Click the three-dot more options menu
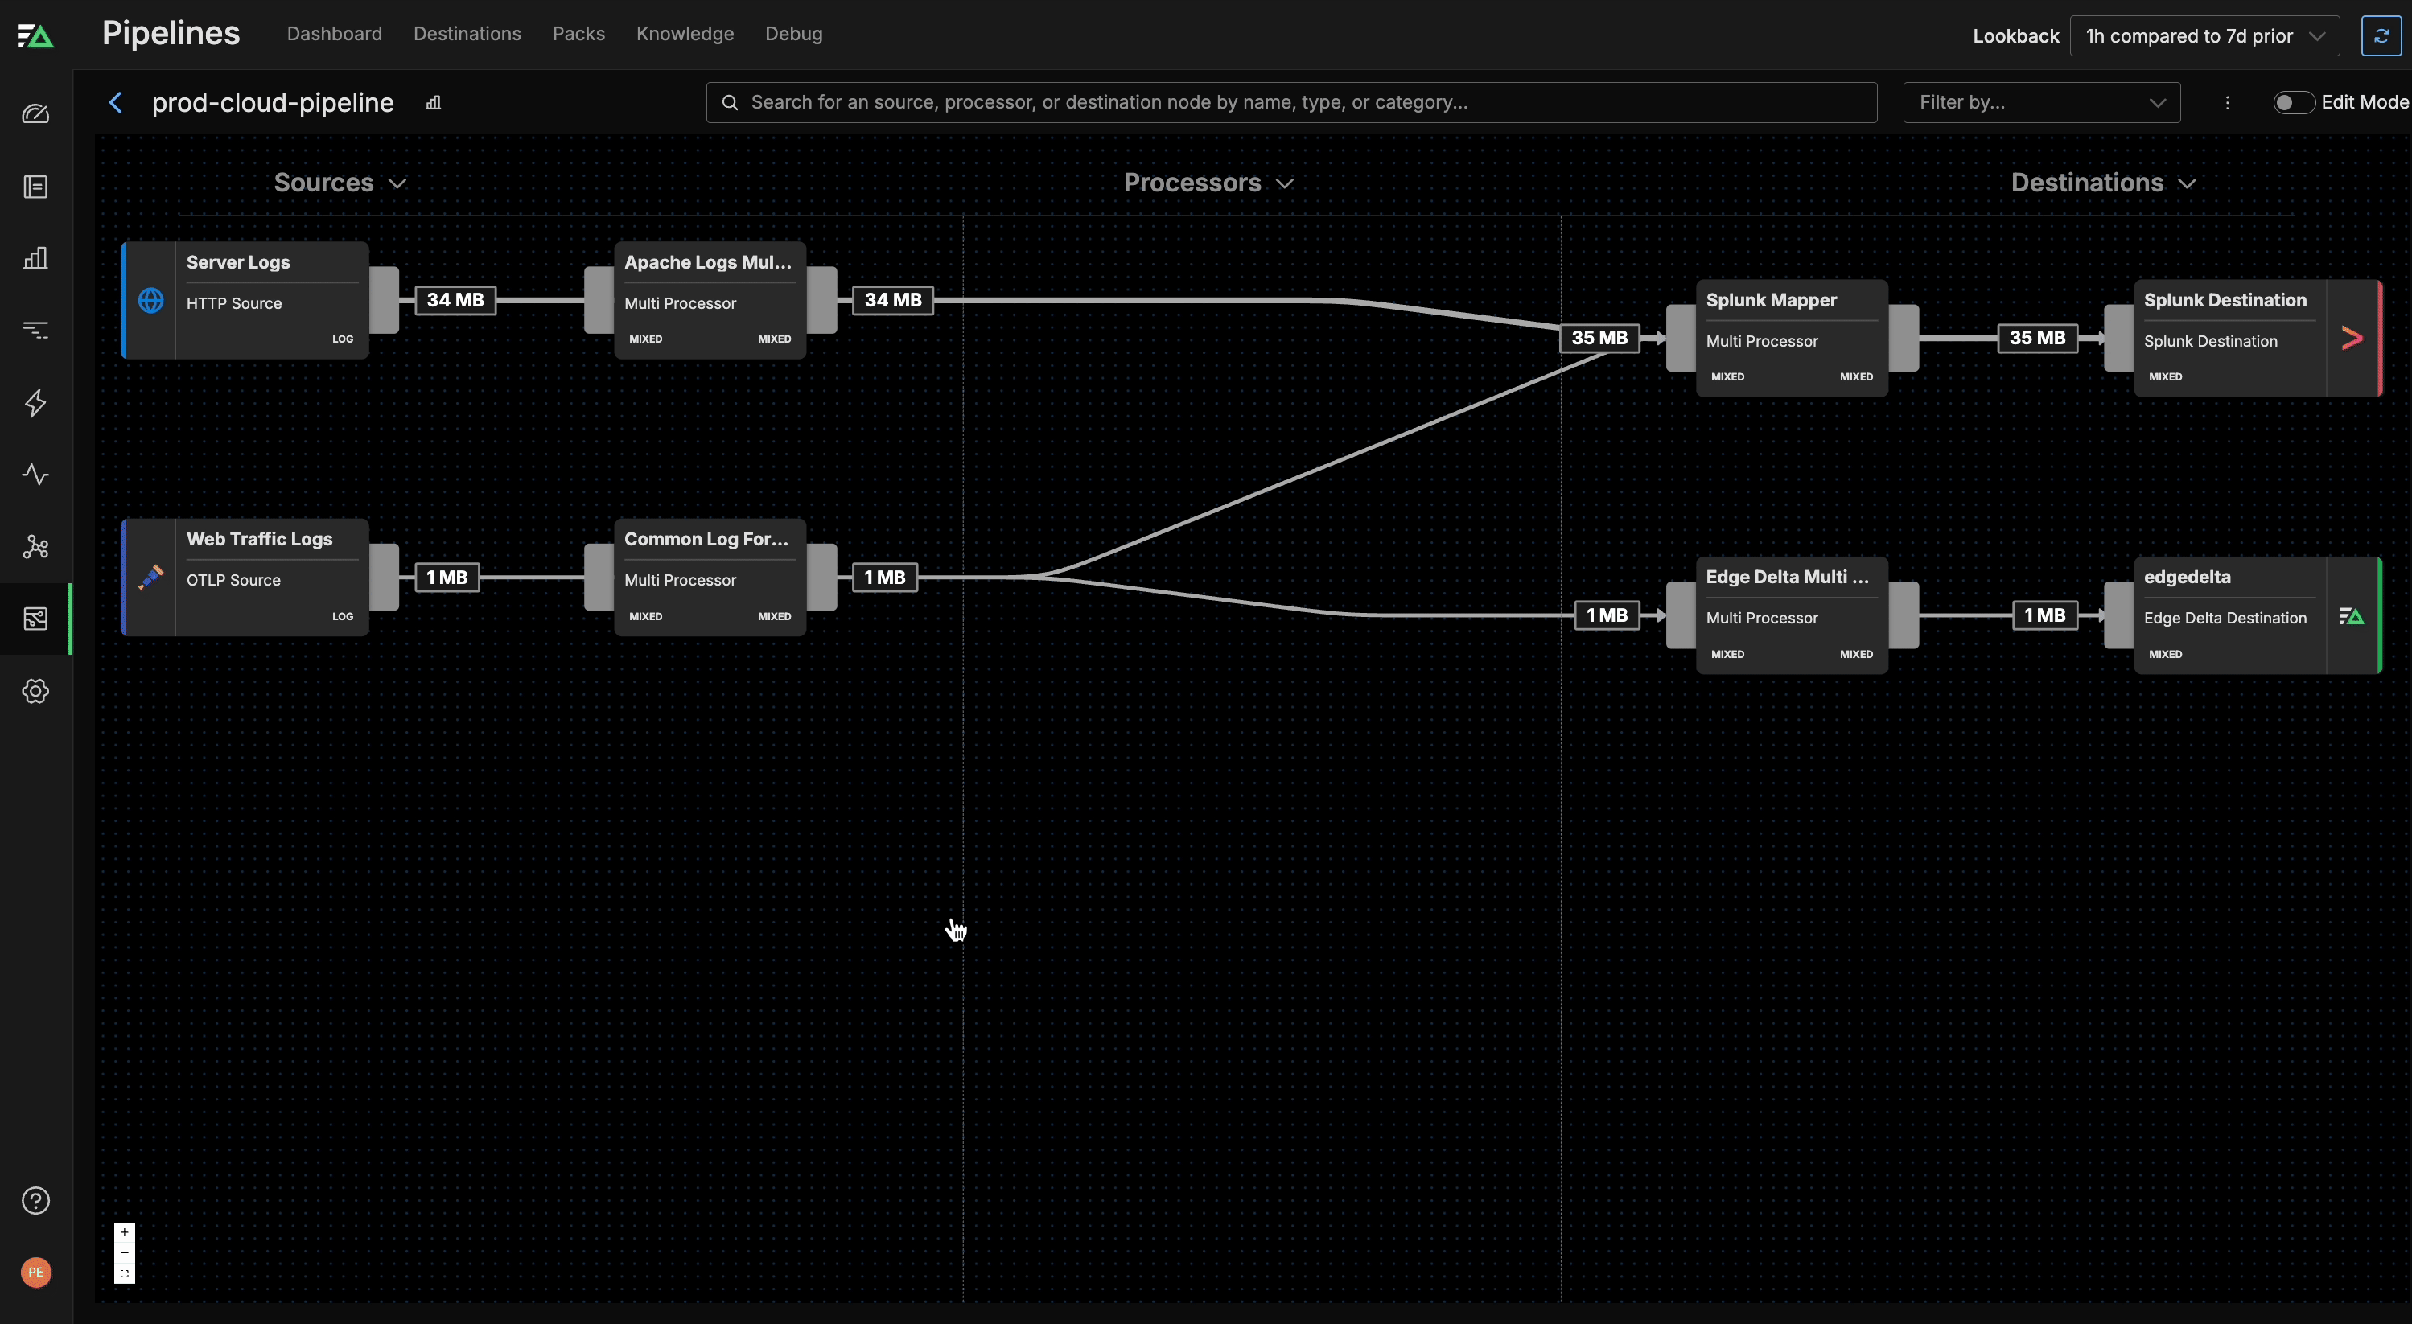This screenshot has height=1324, width=2412. pyautogui.click(x=2228, y=102)
